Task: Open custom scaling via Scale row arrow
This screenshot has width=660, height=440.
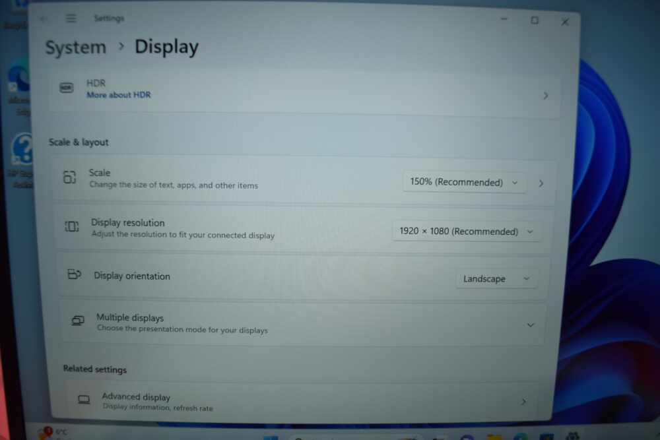Action: (541, 183)
